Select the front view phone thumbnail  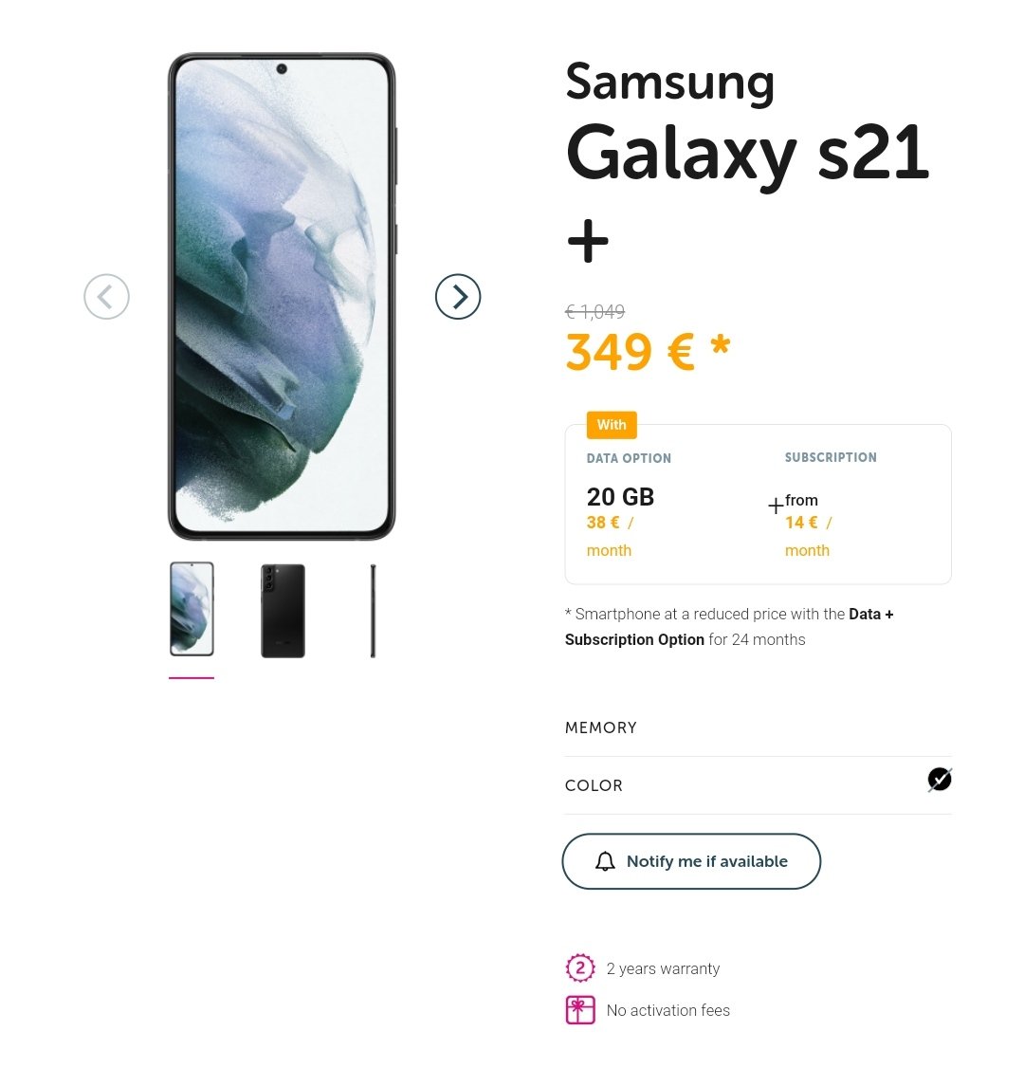[x=192, y=609]
